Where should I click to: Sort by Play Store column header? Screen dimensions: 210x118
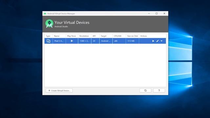coord(72,36)
